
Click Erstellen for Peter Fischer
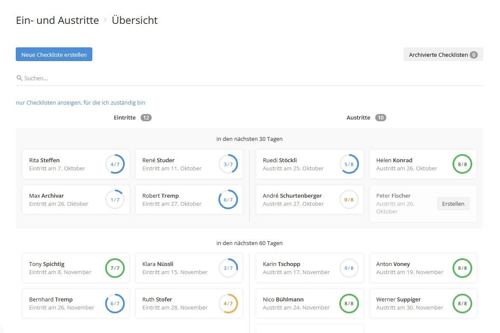click(453, 204)
